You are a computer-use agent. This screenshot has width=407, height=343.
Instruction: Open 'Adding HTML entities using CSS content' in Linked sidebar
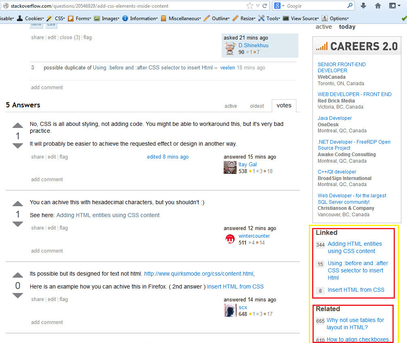coord(355,247)
